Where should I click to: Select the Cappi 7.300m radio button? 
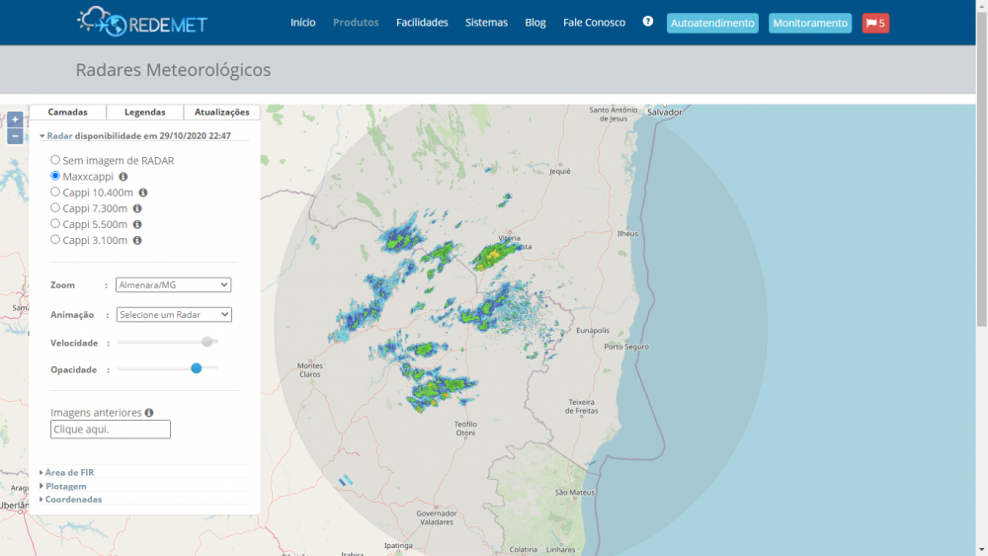click(55, 208)
